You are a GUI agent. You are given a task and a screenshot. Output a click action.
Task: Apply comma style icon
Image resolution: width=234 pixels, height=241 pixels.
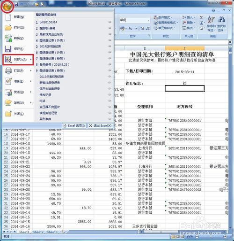[x=136, y=29]
